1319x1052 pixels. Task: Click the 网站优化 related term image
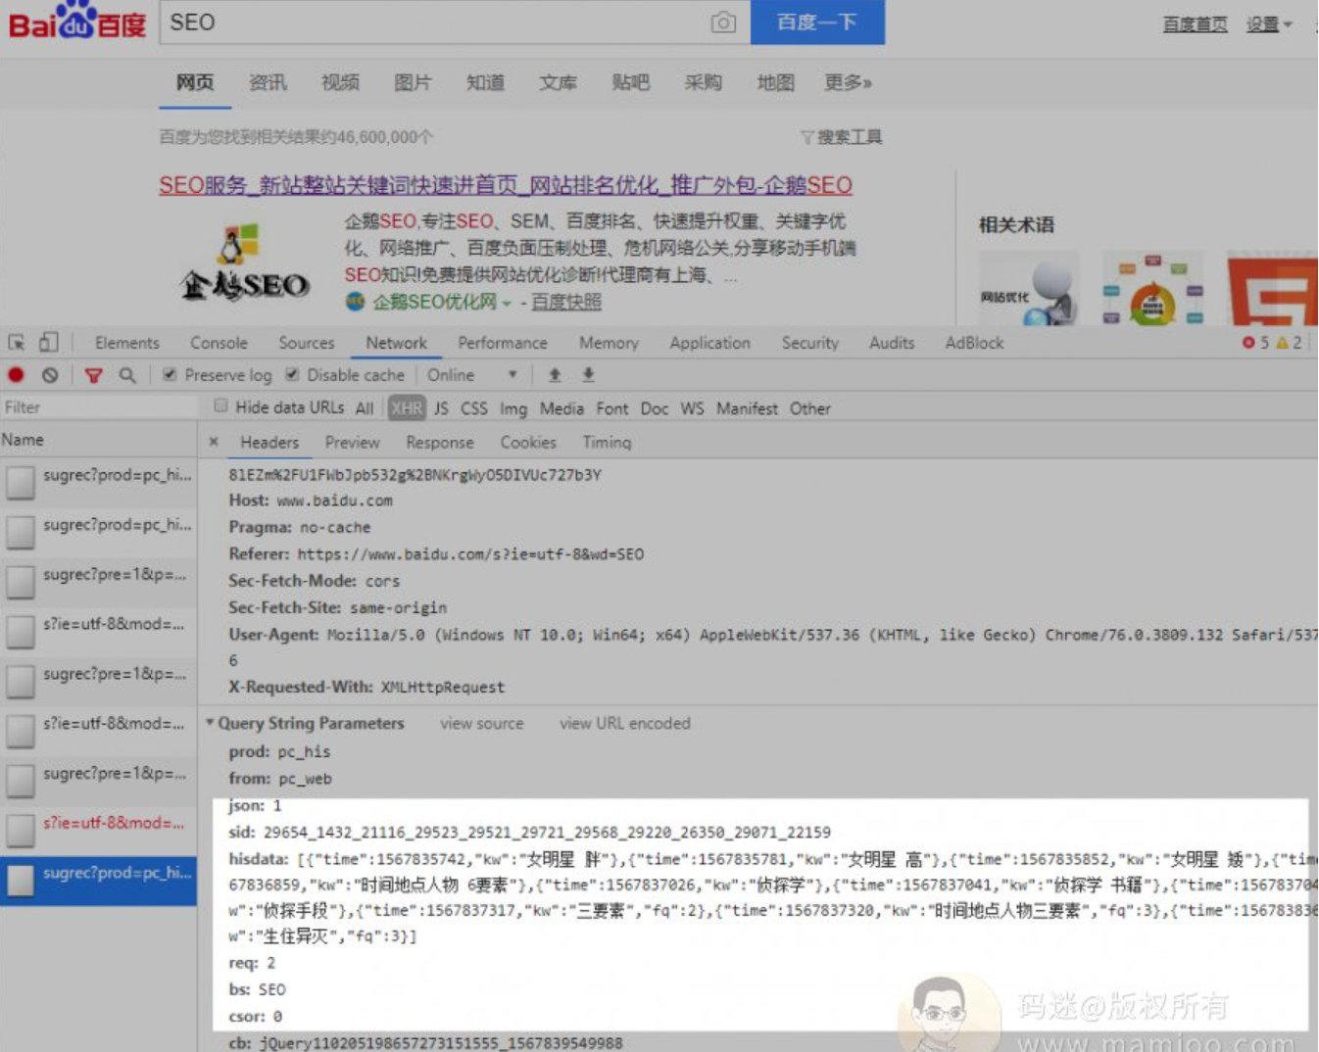pyautogui.click(x=1029, y=288)
